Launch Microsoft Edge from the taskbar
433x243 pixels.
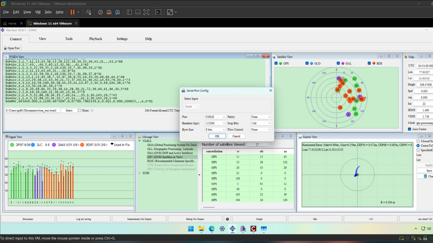point(211,229)
